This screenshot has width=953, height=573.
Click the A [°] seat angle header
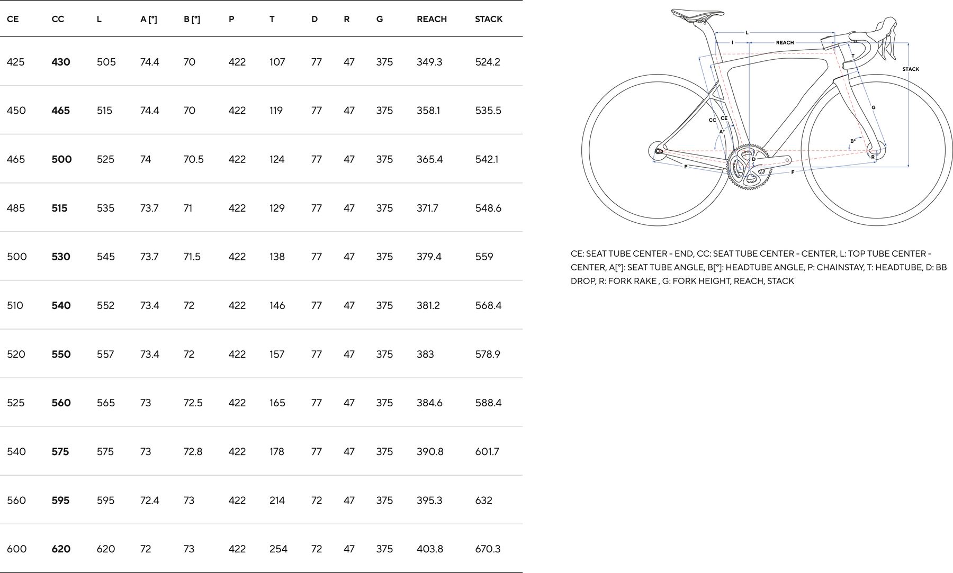point(148,19)
